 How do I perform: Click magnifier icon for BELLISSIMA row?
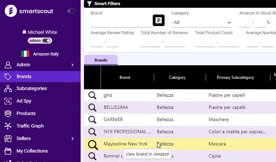click(x=92, y=108)
